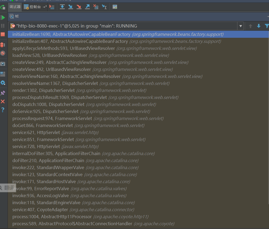Click the Run to Cursor icon
Screen dimensions: 269x229
[104, 7]
